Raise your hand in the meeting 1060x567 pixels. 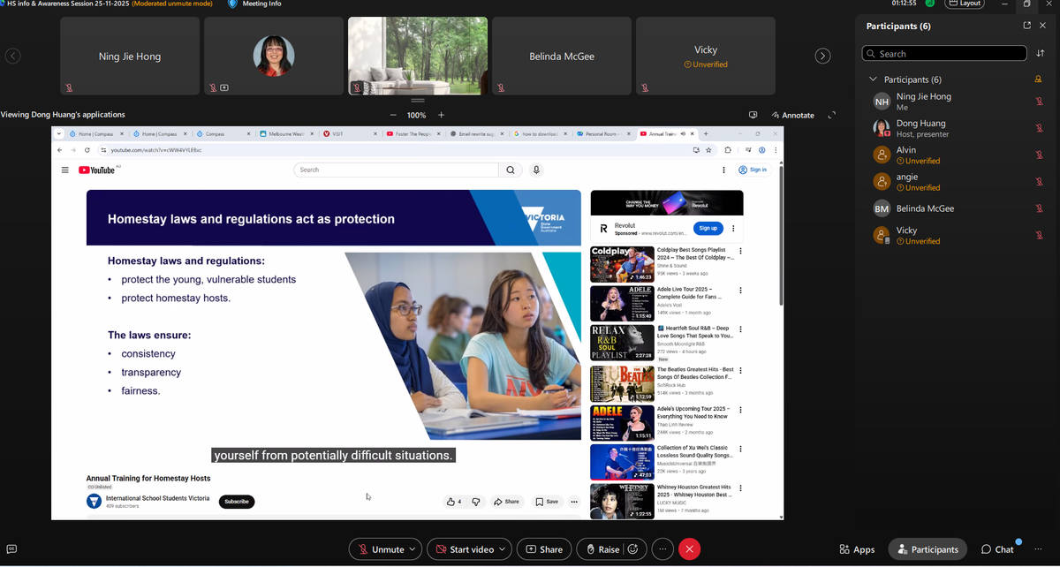(x=601, y=549)
